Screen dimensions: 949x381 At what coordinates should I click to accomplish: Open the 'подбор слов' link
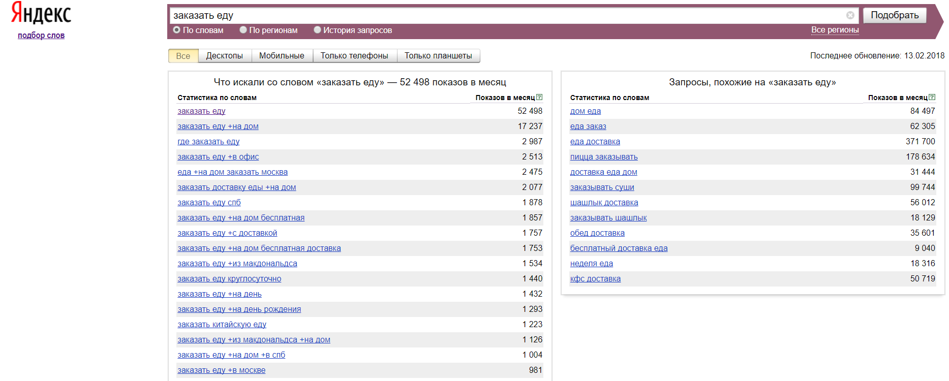41,36
